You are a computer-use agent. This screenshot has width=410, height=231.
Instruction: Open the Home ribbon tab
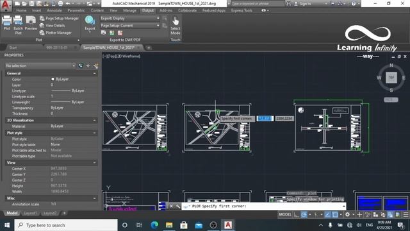[x=21, y=10]
